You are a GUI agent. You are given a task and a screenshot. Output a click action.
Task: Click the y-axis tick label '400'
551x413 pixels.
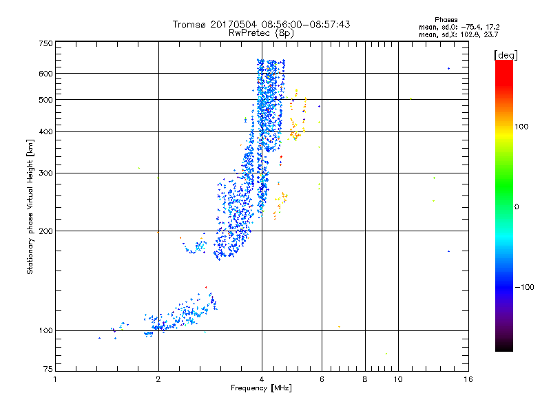[45, 132]
